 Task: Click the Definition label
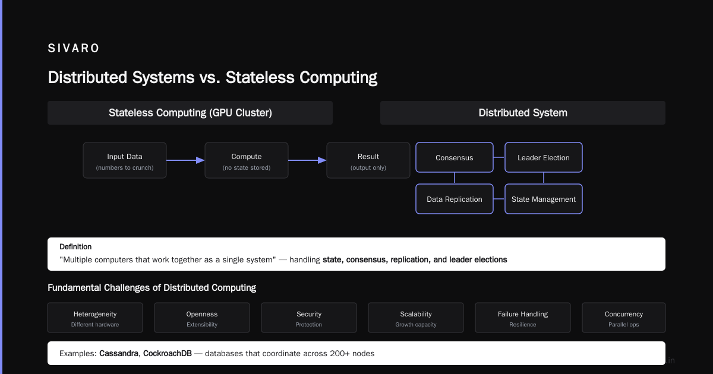pos(75,246)
